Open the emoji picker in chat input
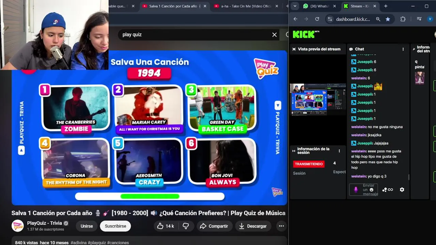The width and height of the screenshot is (436, 245). pos(372,190)
